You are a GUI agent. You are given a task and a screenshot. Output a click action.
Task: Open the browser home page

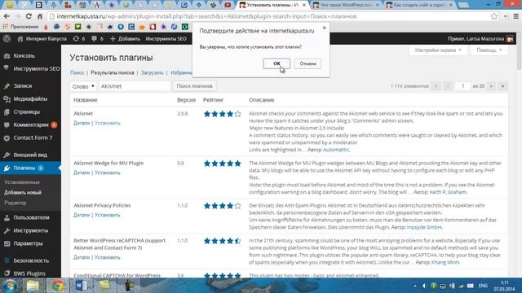click(40, 16)
